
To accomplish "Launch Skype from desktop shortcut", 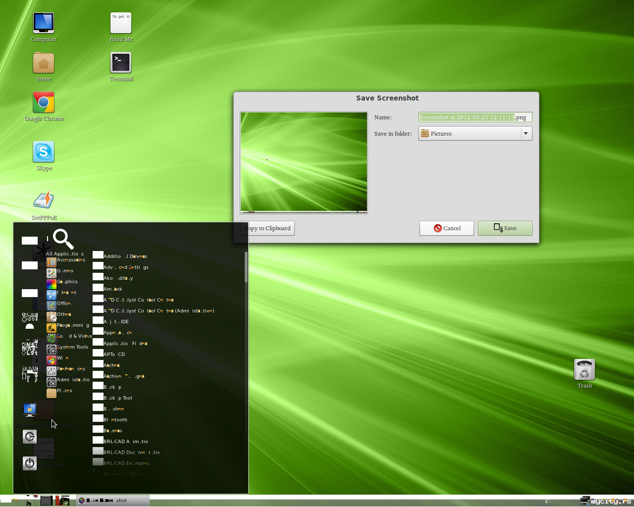I will [x=44, y=152].
